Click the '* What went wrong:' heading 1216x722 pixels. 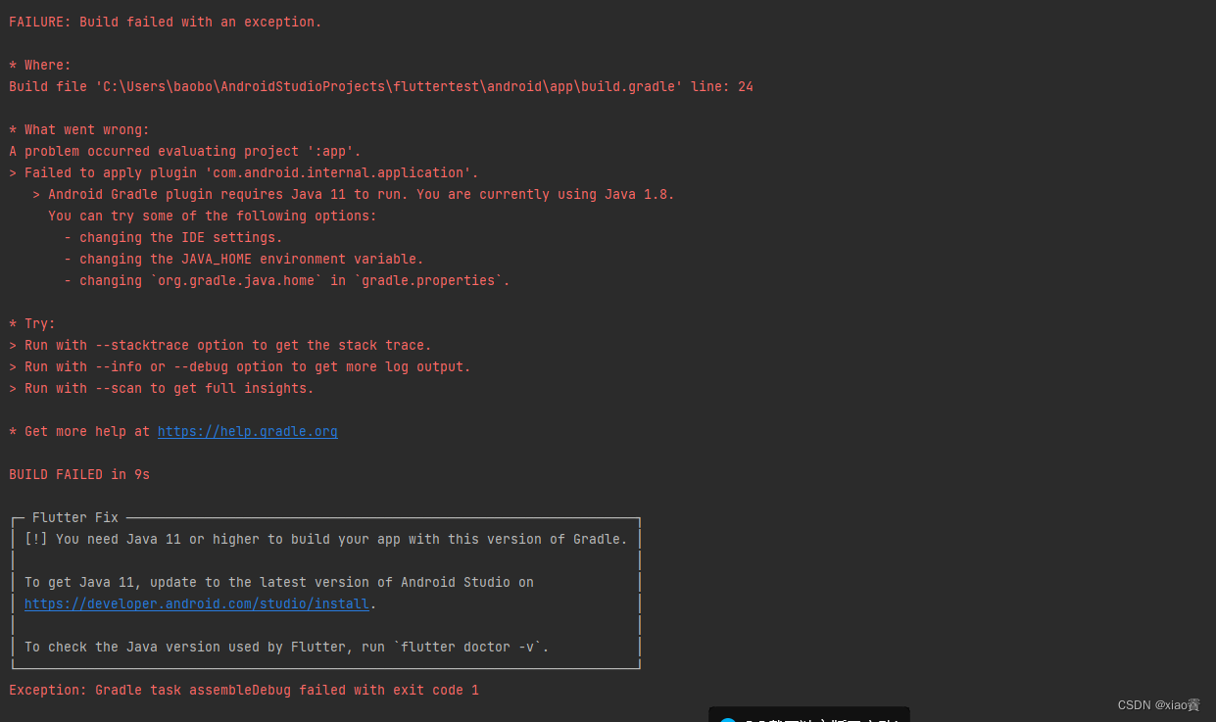(x=79, y=129)
